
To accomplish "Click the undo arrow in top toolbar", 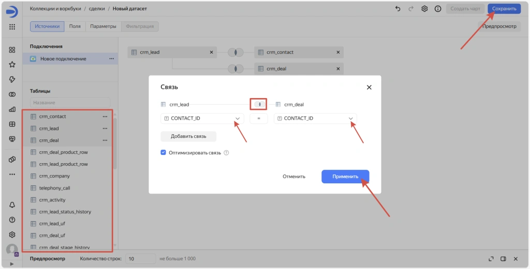I will [x=397, y=9].
